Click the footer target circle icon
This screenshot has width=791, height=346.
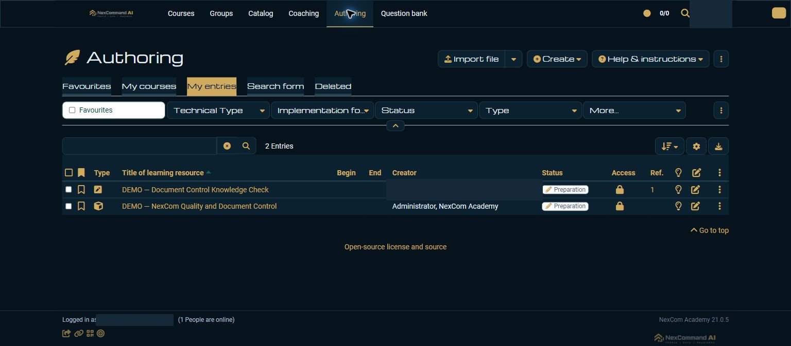tap(100, 333)
